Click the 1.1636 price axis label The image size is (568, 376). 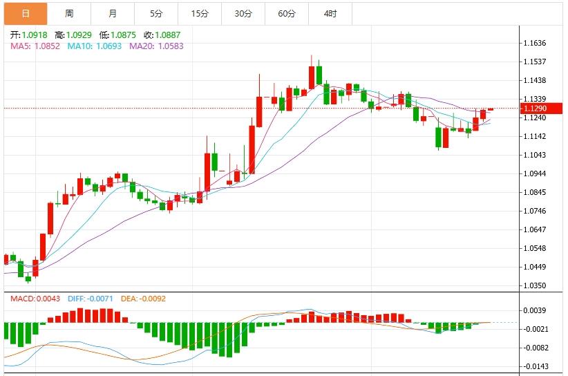click(535, 44)
